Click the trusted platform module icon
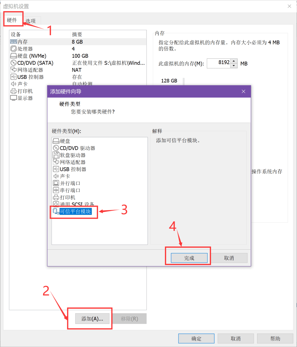This screenshot has height=347, width=297. [56, 211]
